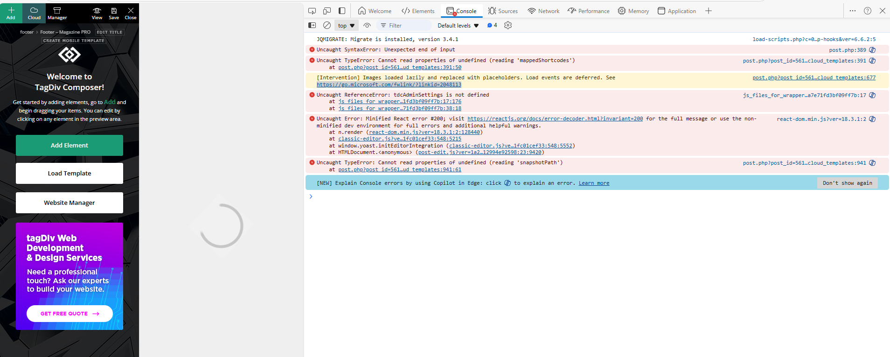Toggle the console sidebar icon
Screen dimensions: 890x357
(312, 25)
